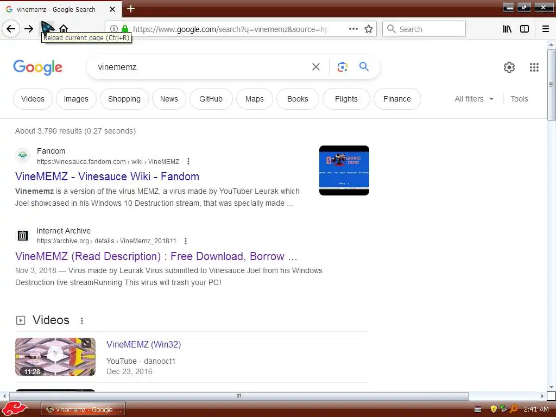This screenshot has width=556, height=417.
Task: Click the 2:41 AM taskbar clock
Action: pyautogui.click(x=536, y=409)
